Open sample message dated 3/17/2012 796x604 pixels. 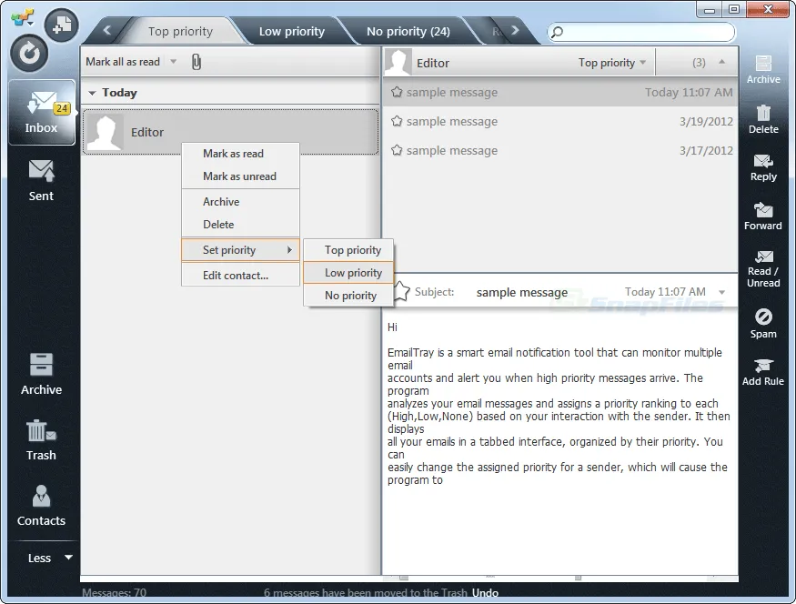click(x=560, y=150)
